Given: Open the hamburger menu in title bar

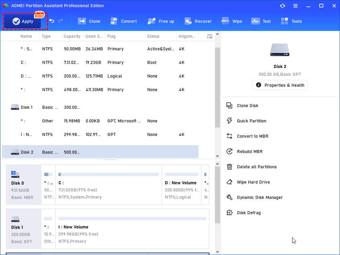Looking at the screenshot, I should [295, 6].
